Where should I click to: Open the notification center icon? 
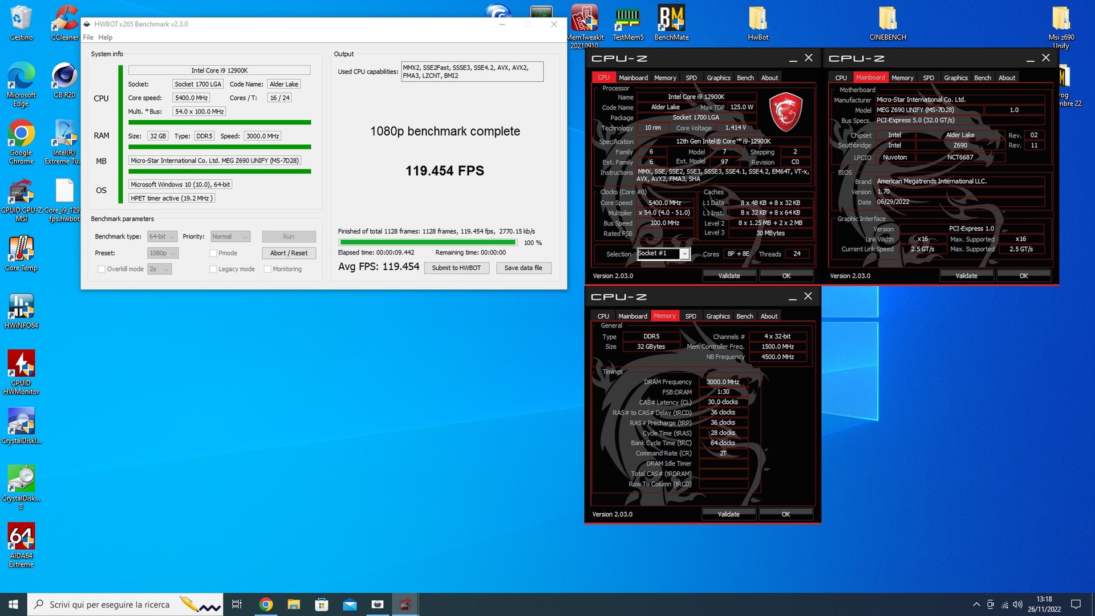(x=1076, y=605)
